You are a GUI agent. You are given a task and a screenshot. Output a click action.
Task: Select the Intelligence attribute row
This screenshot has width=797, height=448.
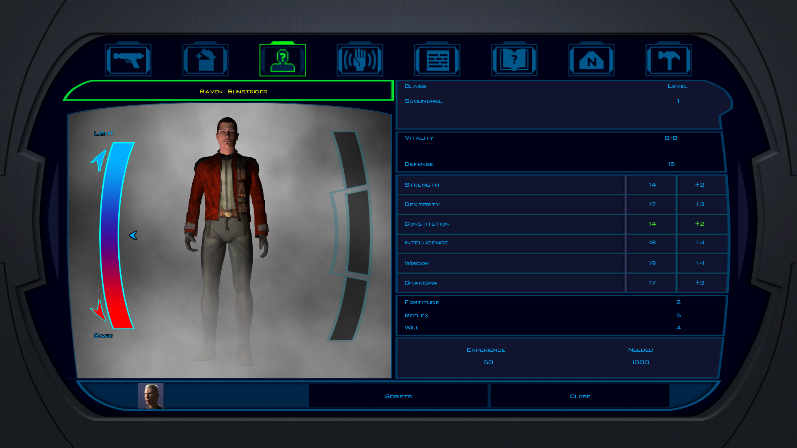tap(562, 243)
